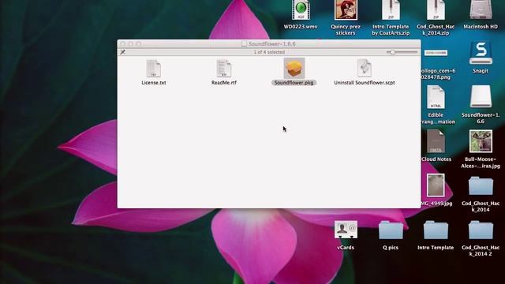
Task: Select the Edible arrangement HTML file icon
Action: (x=436, y=97)
